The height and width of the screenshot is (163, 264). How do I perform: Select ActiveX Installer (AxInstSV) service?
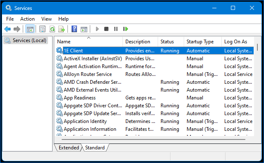pos(155,59)
